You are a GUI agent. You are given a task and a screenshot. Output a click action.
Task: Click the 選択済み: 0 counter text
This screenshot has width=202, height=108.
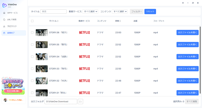click(x=179, y=101)
